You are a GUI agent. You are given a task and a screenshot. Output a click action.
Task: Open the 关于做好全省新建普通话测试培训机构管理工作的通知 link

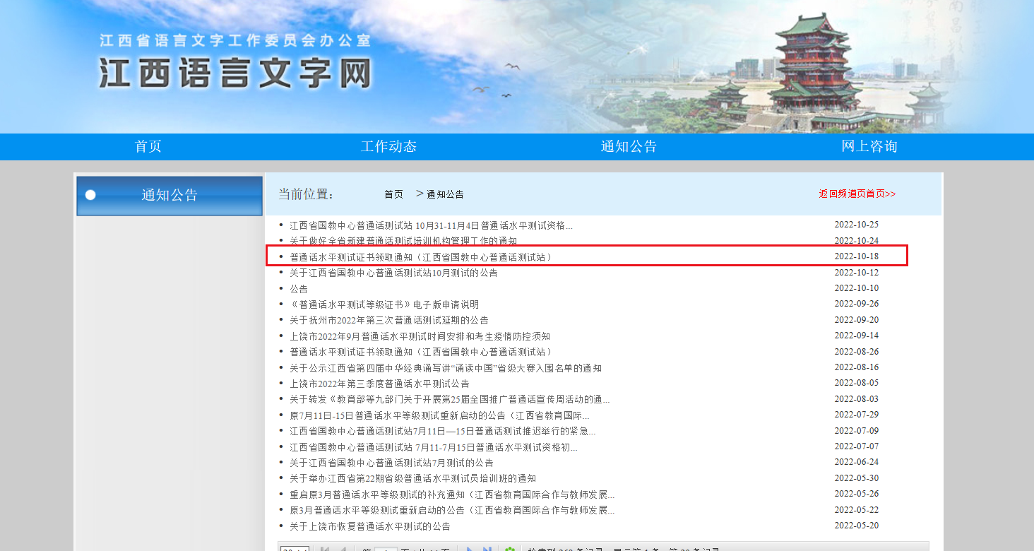(x=403, y=241)
